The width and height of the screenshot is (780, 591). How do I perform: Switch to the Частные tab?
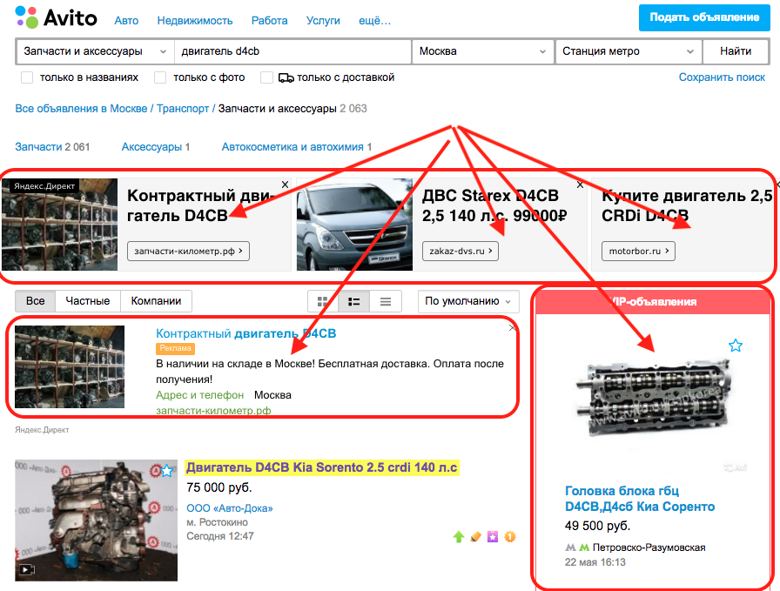88,301
